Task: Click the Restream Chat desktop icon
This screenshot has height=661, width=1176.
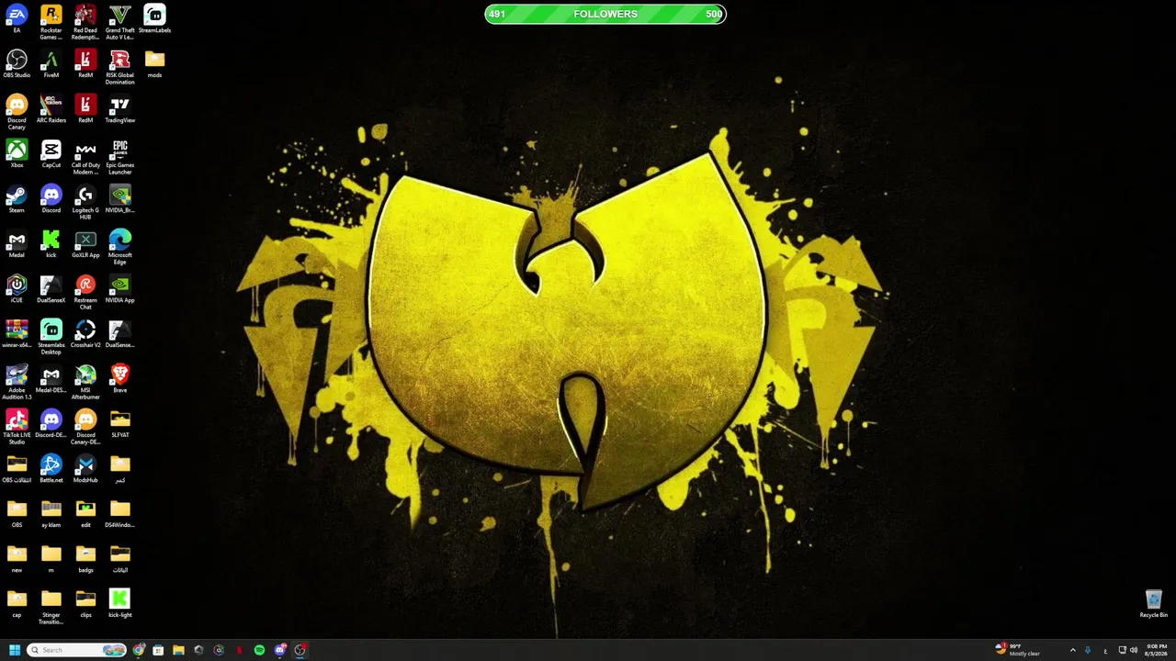Action: click(85, 292)
